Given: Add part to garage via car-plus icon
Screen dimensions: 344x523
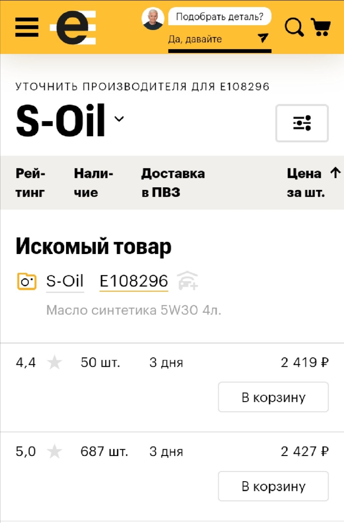Looking at the screenshot, I should click(x=188, y=281).
